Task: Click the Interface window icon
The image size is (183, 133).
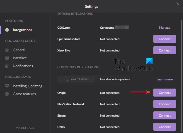Action: 7,58
